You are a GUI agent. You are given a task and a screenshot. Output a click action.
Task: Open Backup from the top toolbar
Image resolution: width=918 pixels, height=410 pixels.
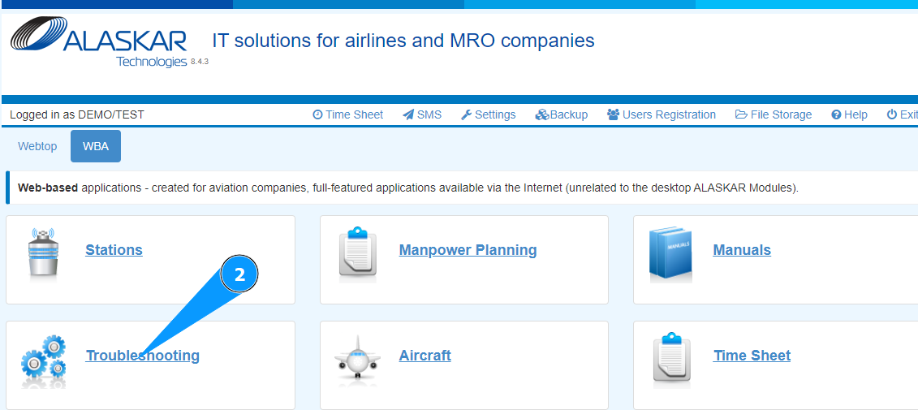click(561, 114)
